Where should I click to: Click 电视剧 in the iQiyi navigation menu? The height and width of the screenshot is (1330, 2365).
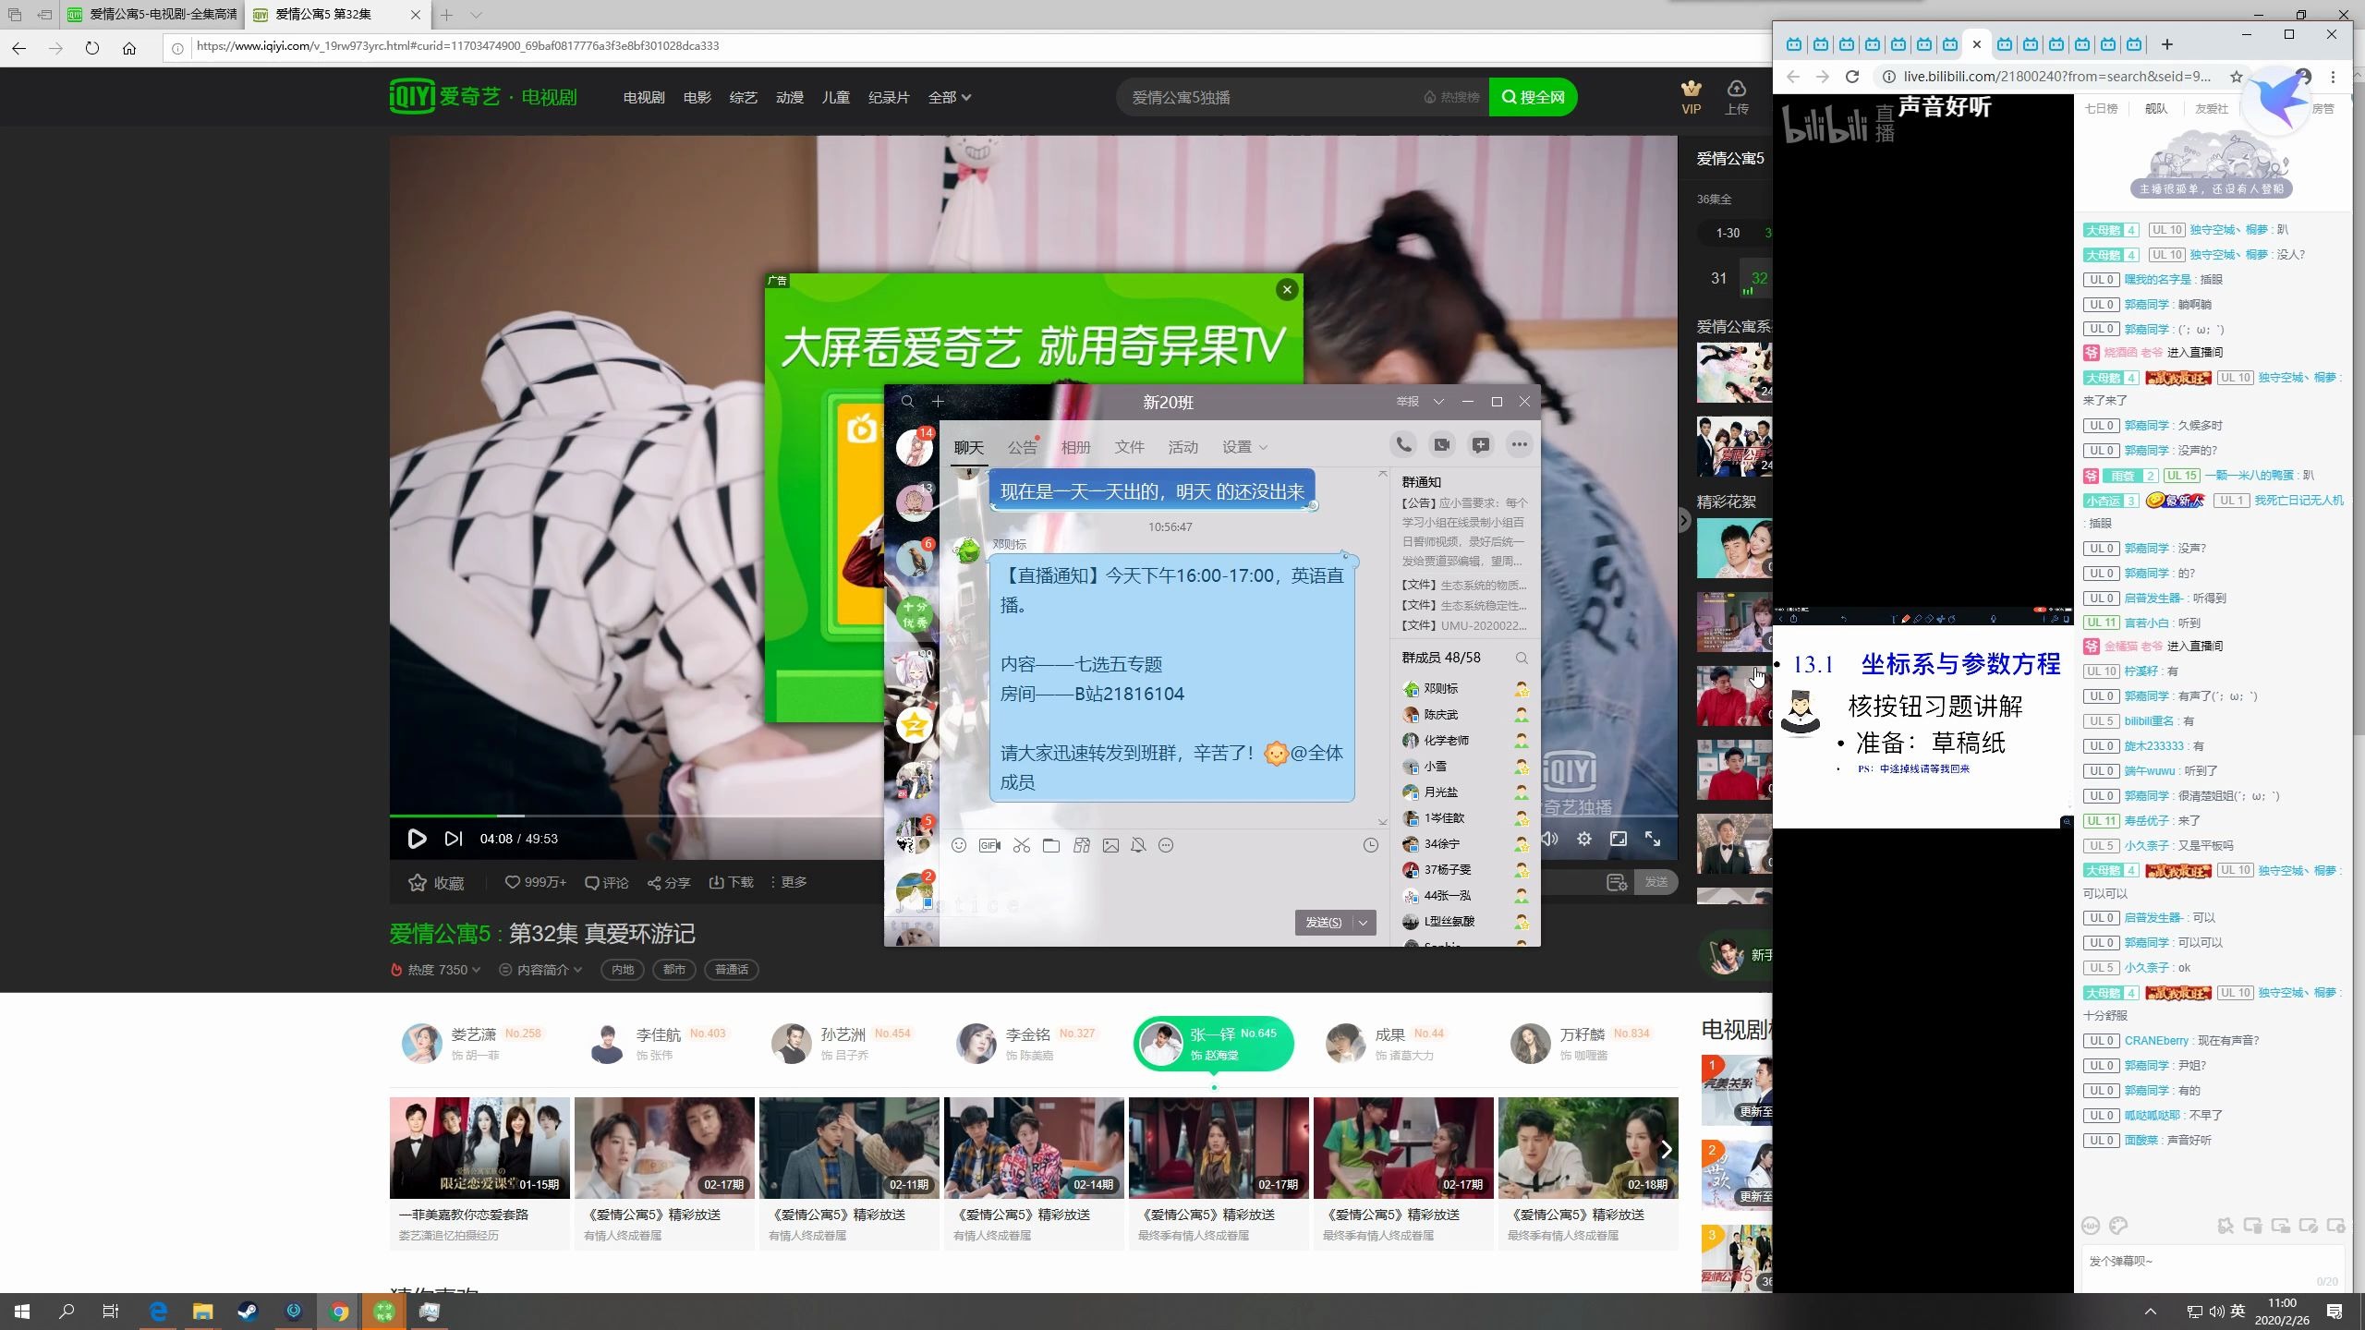644,96
